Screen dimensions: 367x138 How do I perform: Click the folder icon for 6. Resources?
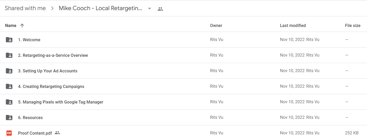coord(9,118)
